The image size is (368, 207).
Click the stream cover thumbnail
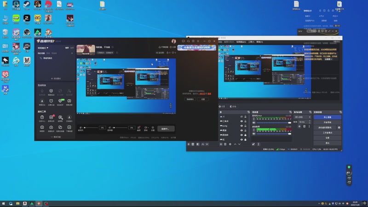[86, 50]
